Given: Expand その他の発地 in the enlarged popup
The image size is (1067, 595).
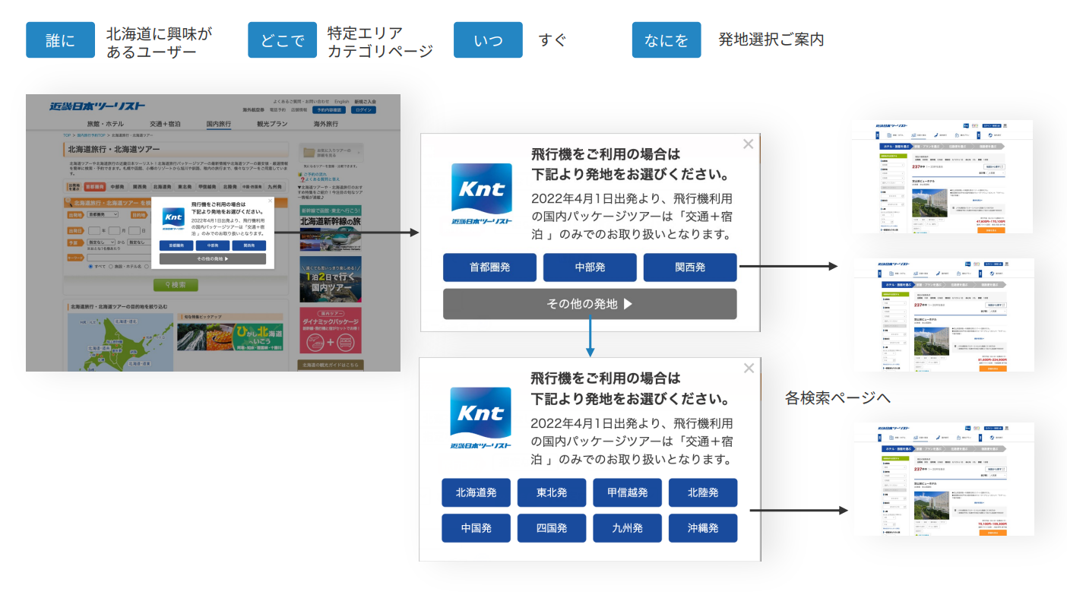Looking at the screenshot, I should point(590,304).
